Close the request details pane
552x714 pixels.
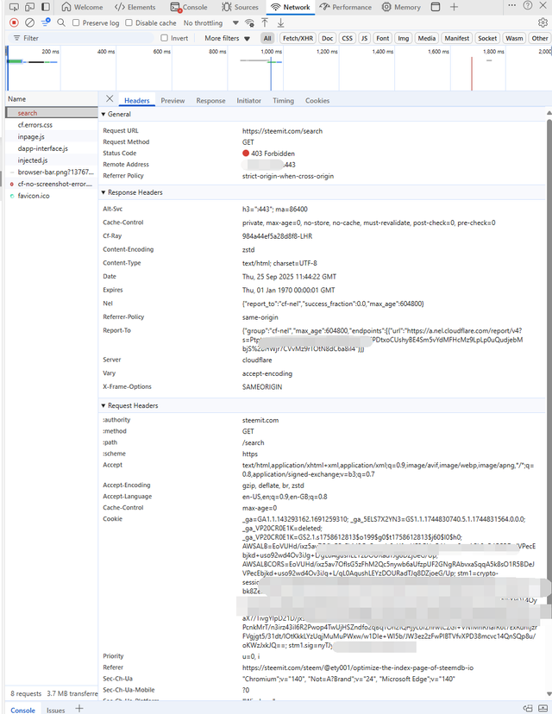pos(110,99)
